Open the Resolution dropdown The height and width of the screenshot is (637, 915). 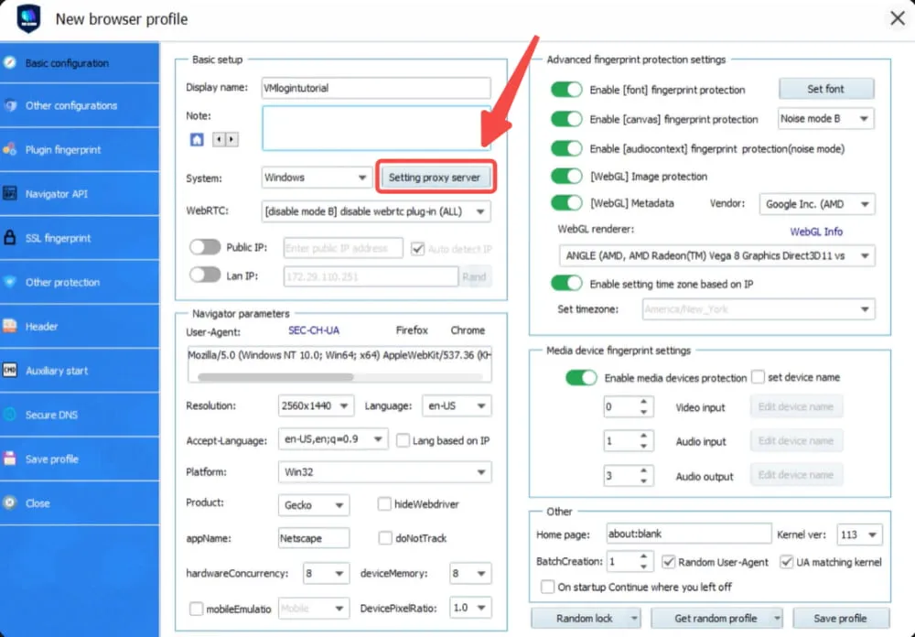pos(316,405)
